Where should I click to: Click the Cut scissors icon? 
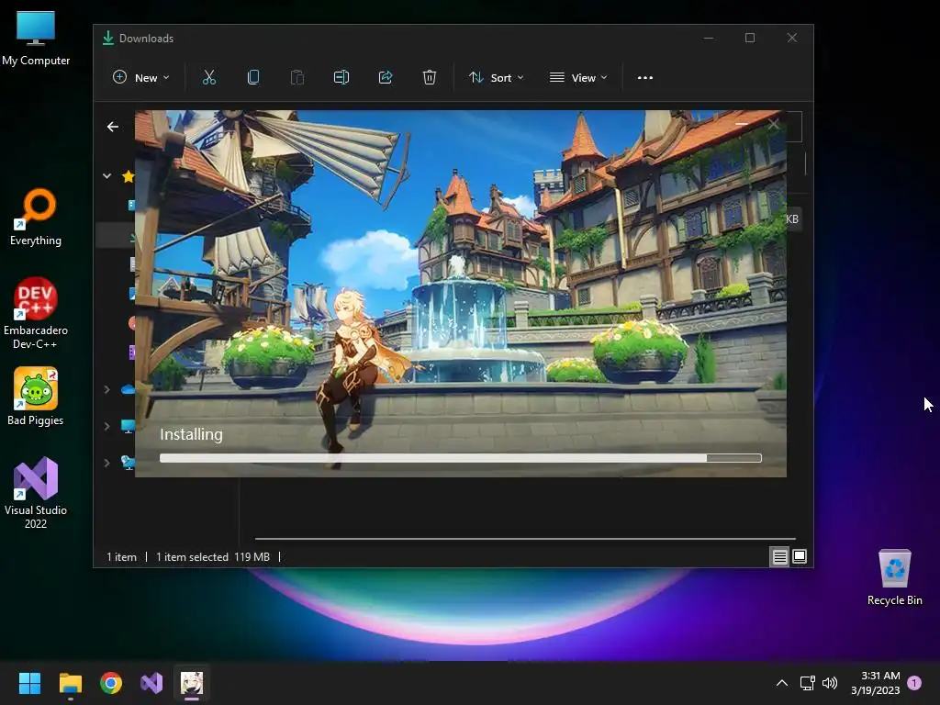208,77
